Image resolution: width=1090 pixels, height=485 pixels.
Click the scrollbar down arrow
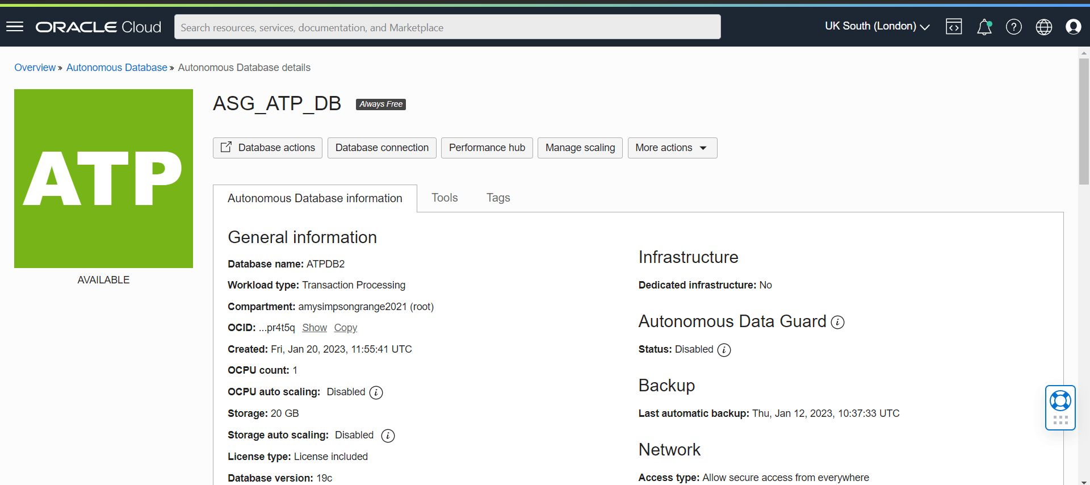point(1084,482)
